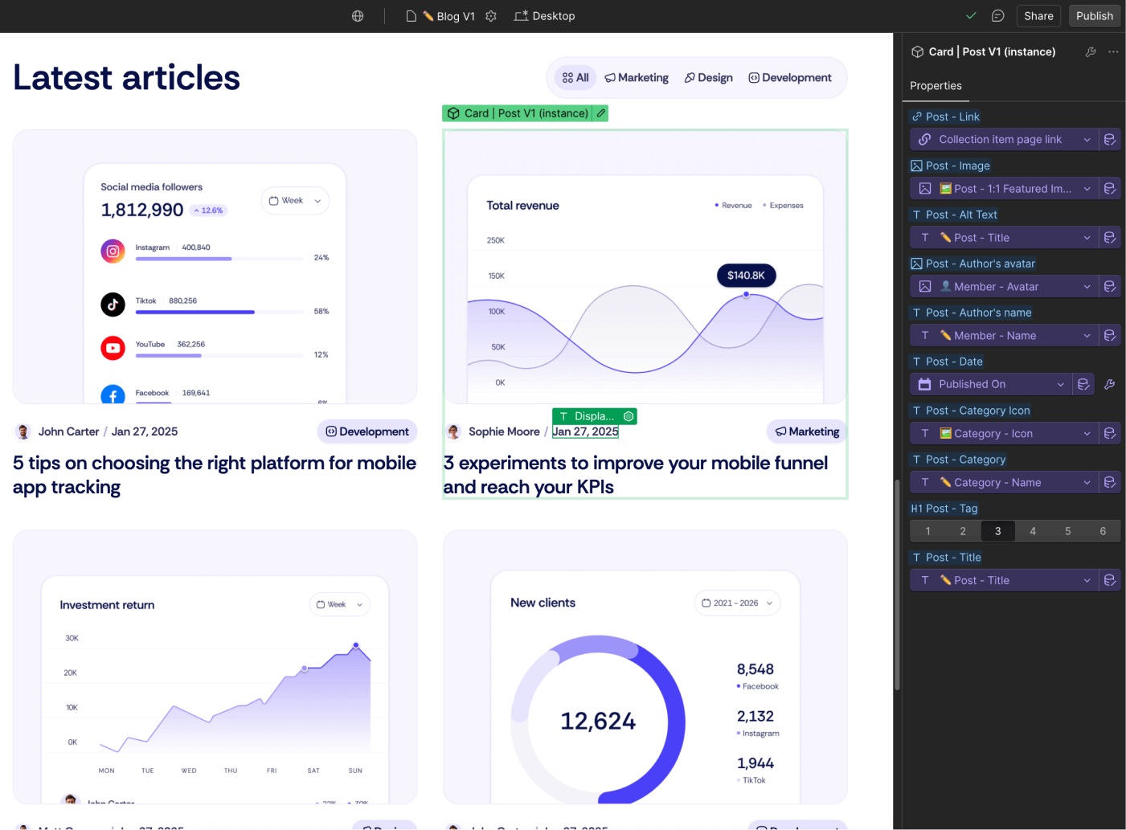1126x830 pixels.
Task: Click the Share button
Action: [1038, 15]
